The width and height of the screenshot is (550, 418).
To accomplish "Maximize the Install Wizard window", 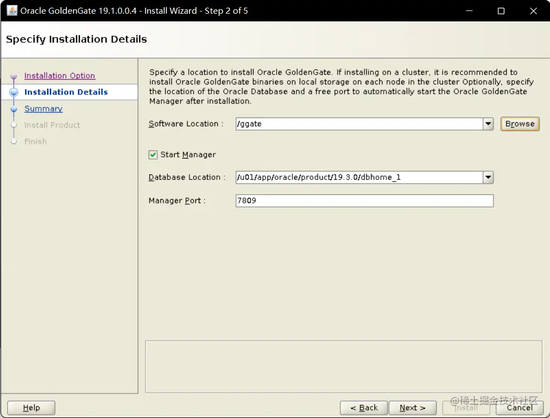I will 501,11.
